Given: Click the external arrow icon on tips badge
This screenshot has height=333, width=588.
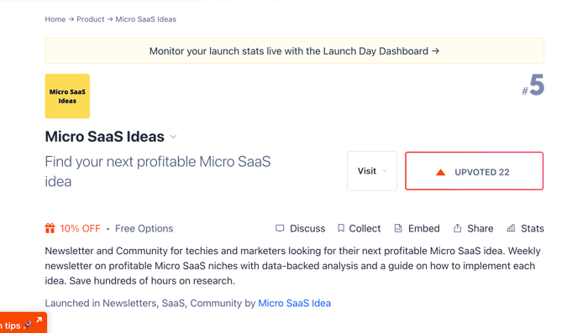Looking at the screenshot, I should pyautogui.click(x=39, y=320).
